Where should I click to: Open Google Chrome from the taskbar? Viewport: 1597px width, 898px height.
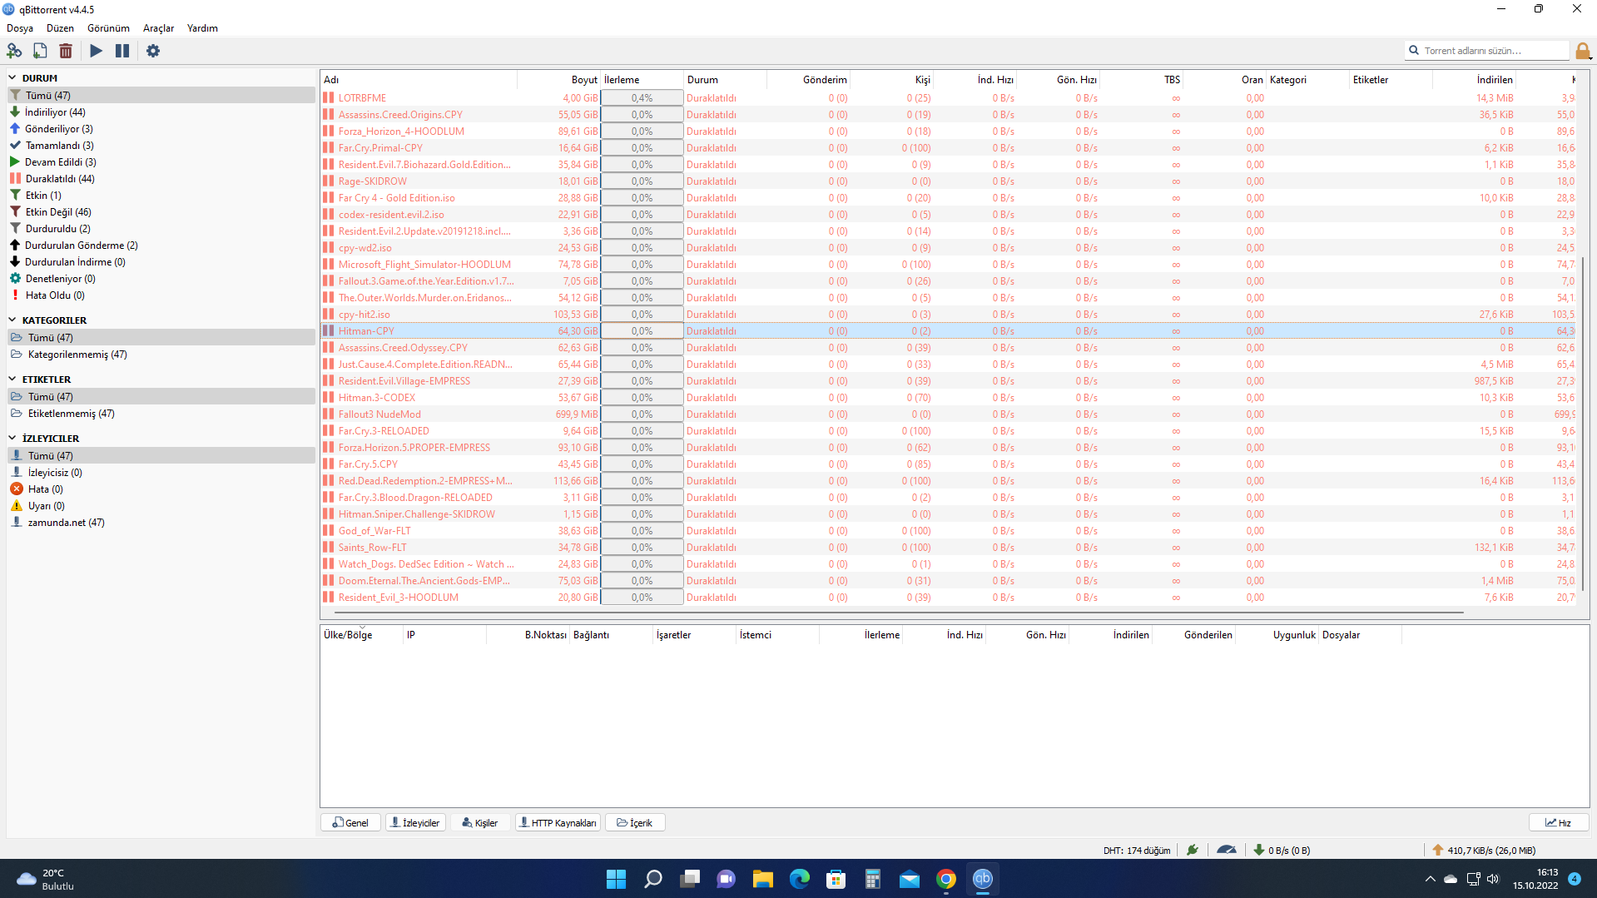pos(945,879)
